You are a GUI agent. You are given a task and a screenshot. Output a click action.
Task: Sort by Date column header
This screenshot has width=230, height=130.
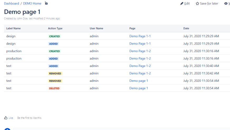[186, 28]
